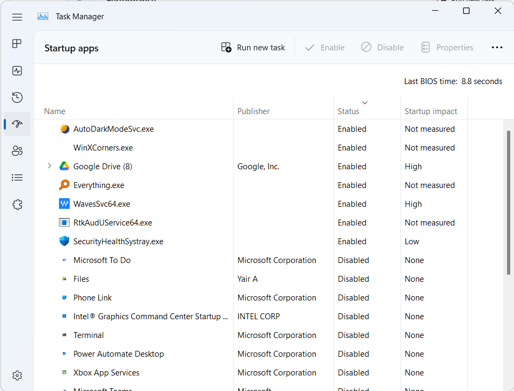Click the WavesSvc64.exe blue icon
The image size is (514, 391).
coord(64,204)
